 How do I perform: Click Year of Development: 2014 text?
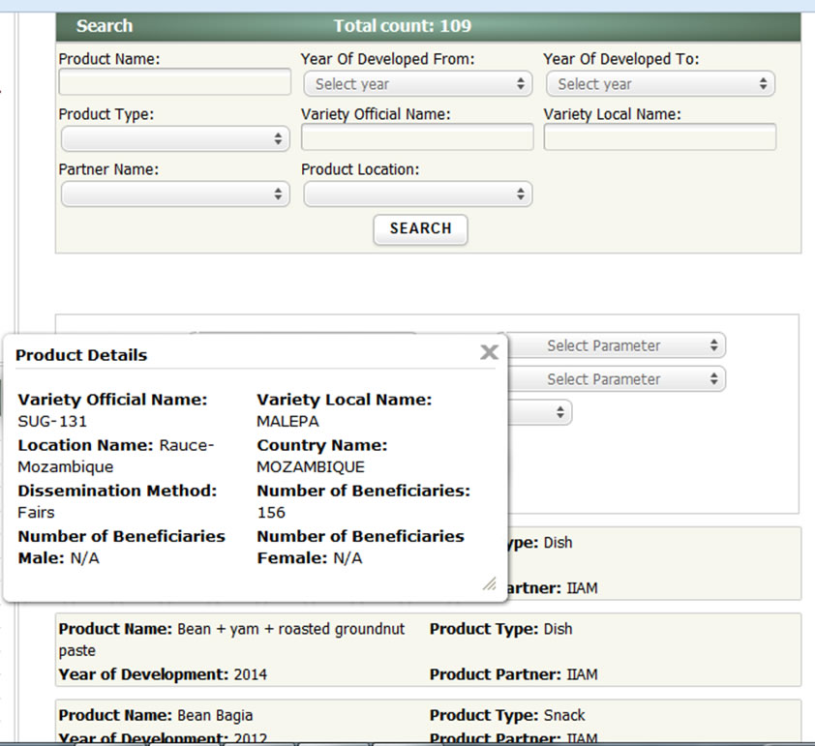pos(163,674)
